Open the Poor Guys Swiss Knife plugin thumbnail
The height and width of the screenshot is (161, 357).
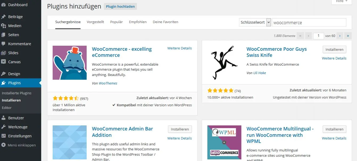click(x=224, y=63)
